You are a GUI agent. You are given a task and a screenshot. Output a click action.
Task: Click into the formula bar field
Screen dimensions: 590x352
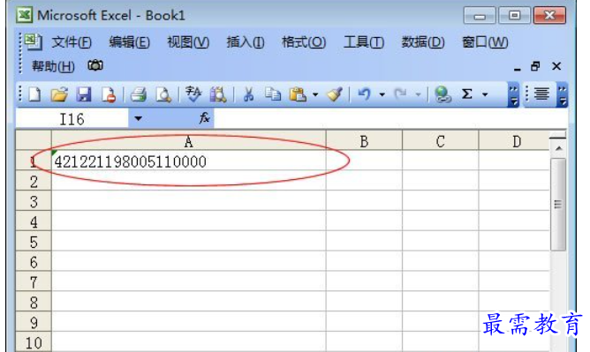coord(390,119)
